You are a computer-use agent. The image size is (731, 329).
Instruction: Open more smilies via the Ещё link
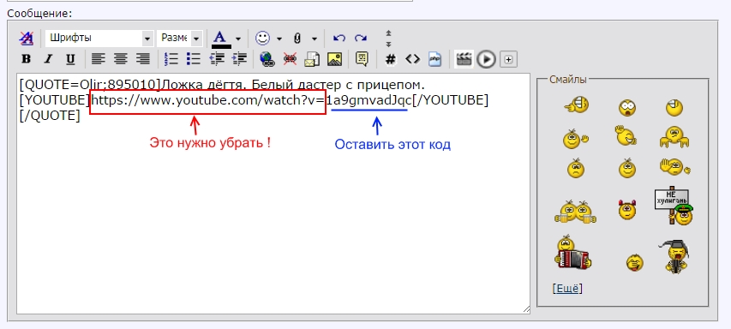coord(567,289)
